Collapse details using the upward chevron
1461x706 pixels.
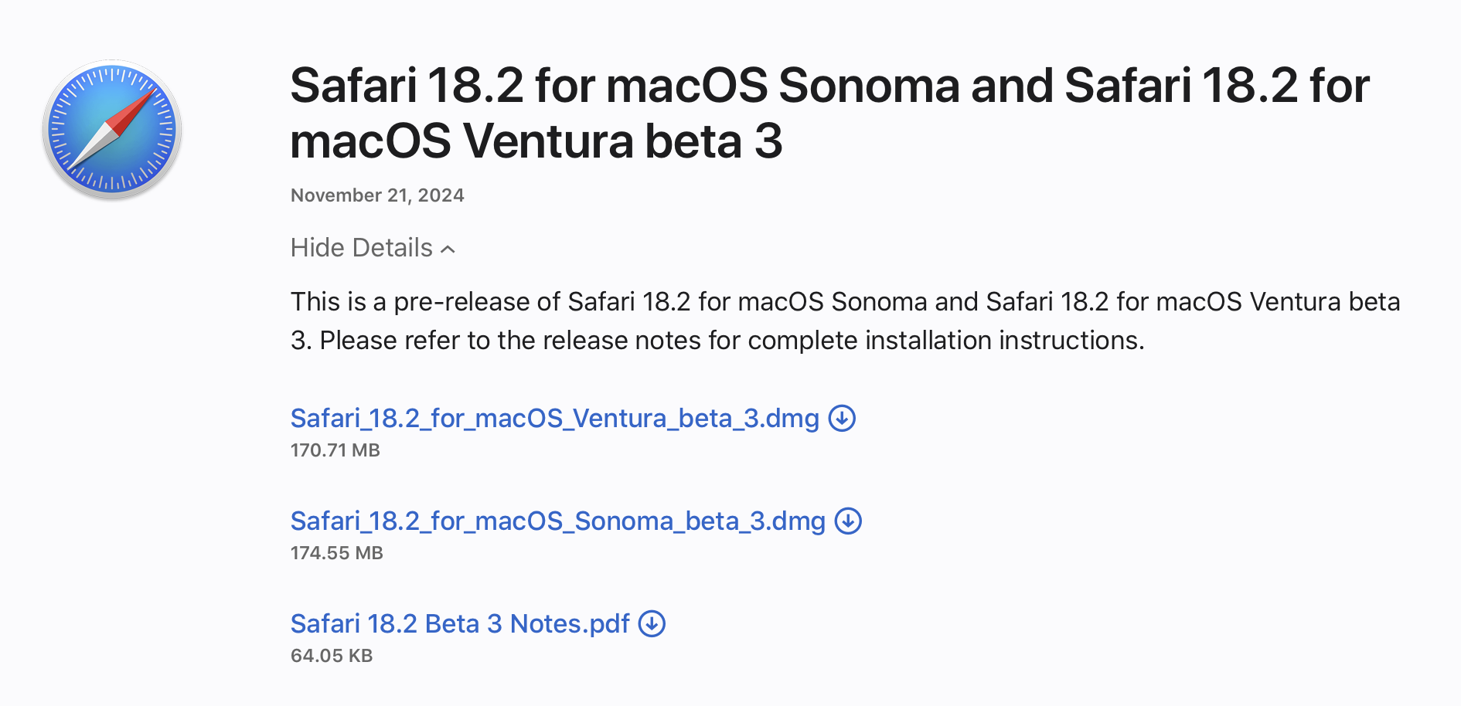coord(448,249)
